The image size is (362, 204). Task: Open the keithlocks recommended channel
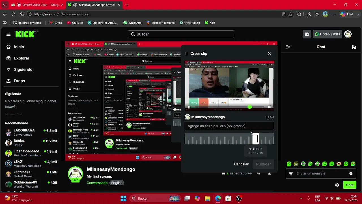point(31,174)
